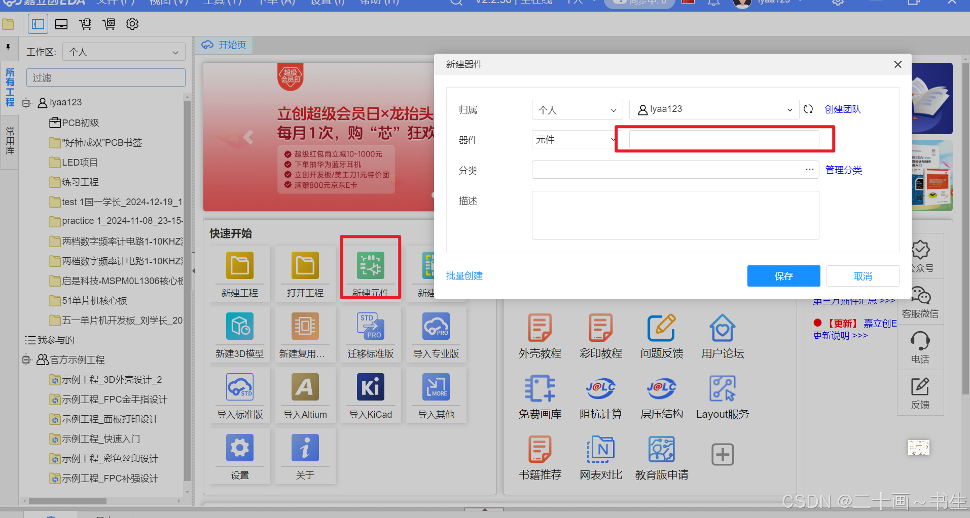Open the 免费画库 icon
Image resolution: width=970 pixels, height=518 pixels.
pyautogui.click(x=540, y=388)
